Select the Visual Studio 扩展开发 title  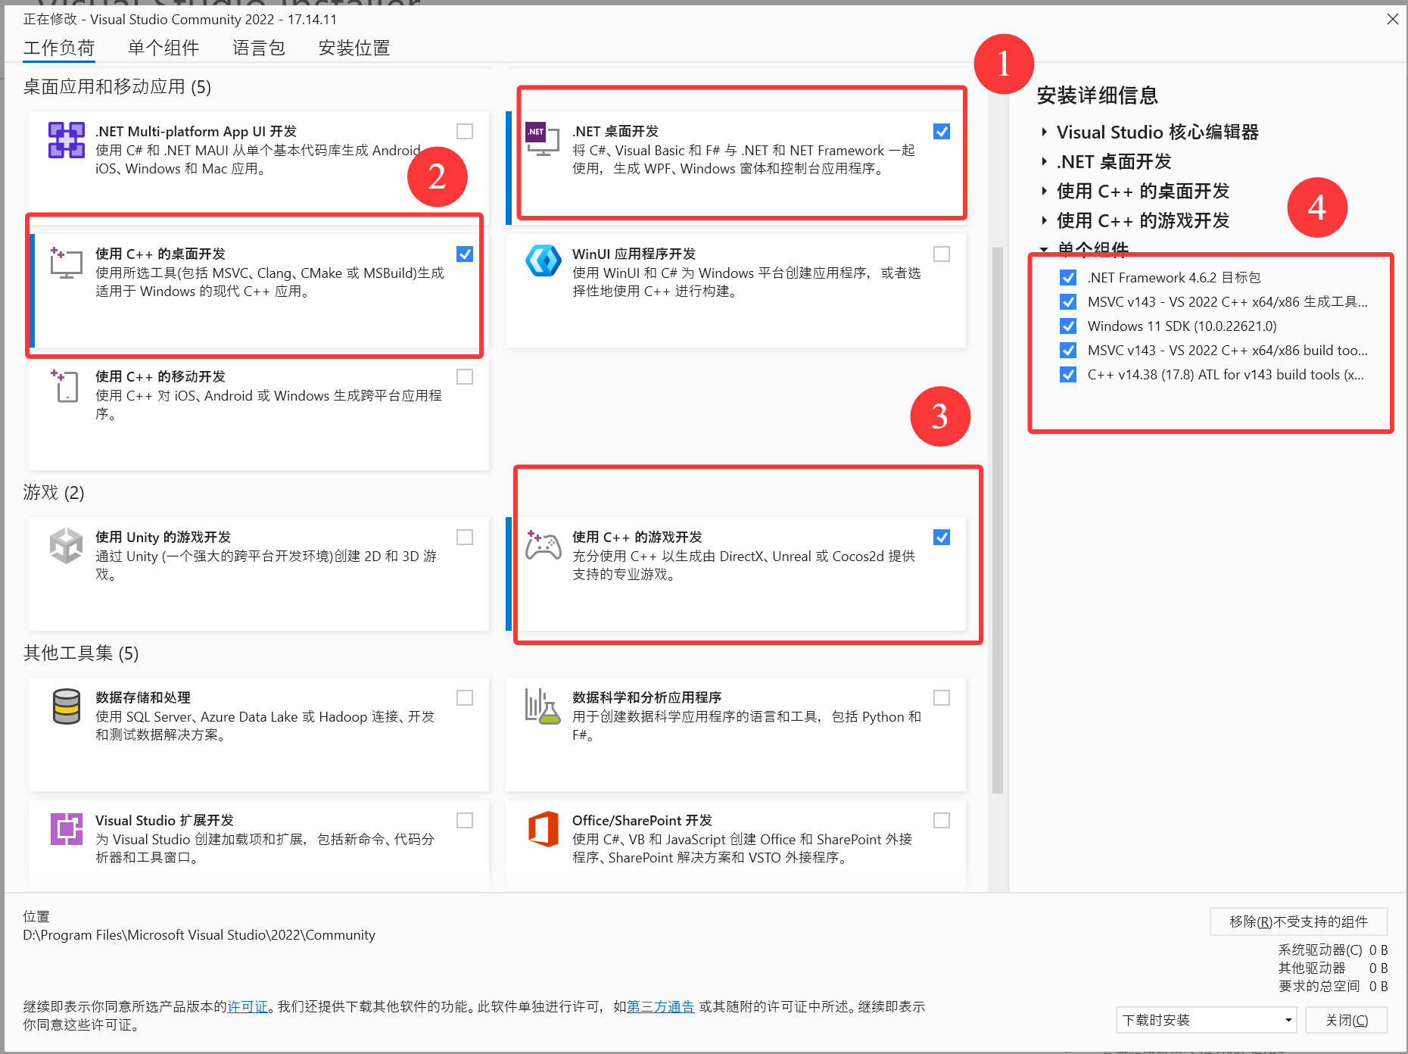click(x=164, y=820)
